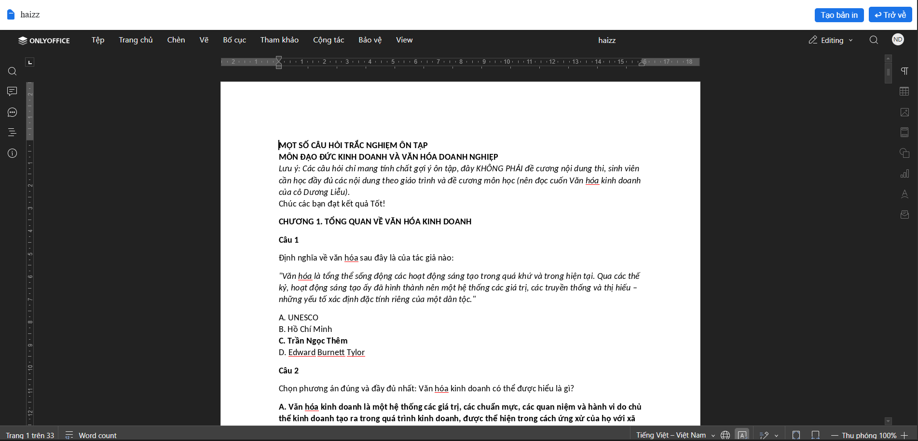Screen dimensions: 918x441
Task: Click the zoom in plus button
Action: tap(904, 435)
